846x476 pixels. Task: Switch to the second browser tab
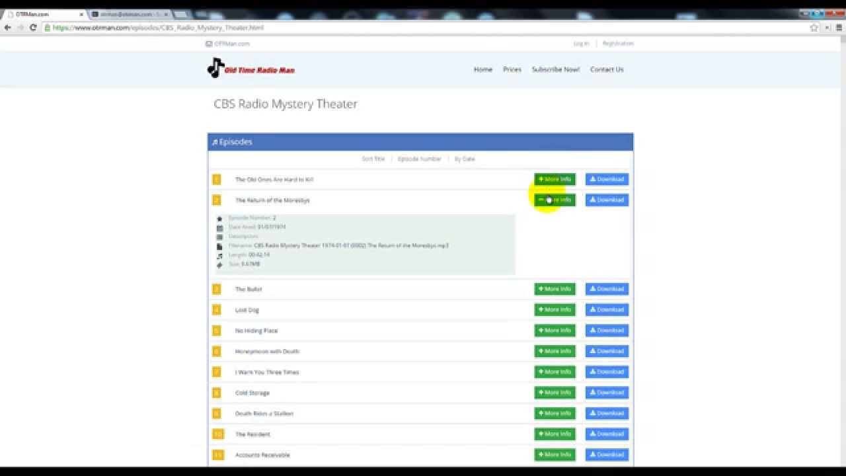tap(130, 14)
